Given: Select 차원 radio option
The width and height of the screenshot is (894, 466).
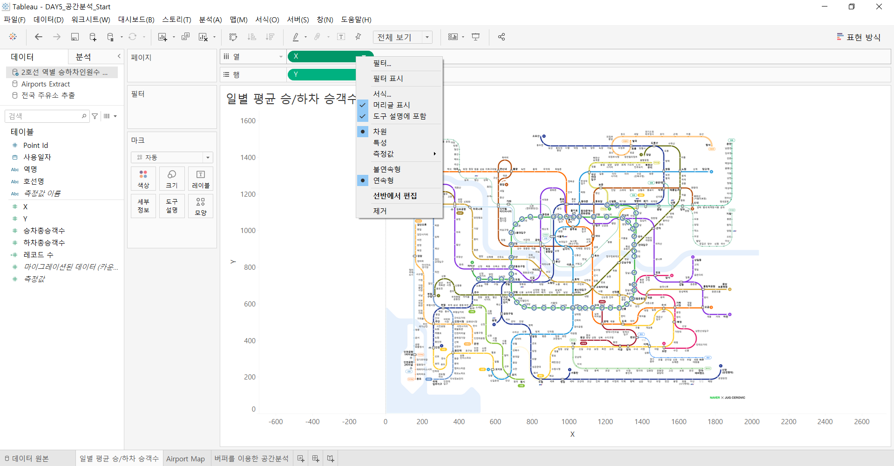Looking at the screenshot, I should [399, 132].
